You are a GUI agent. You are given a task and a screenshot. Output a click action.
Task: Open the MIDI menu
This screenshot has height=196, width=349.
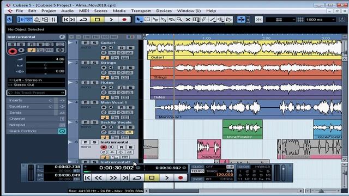[x=84, y=11]
